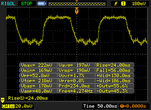The width and height of the screenshot is (151, 110).
Task: Click the 20.0mV vertical scale value
Action: (x=24, y=106)
